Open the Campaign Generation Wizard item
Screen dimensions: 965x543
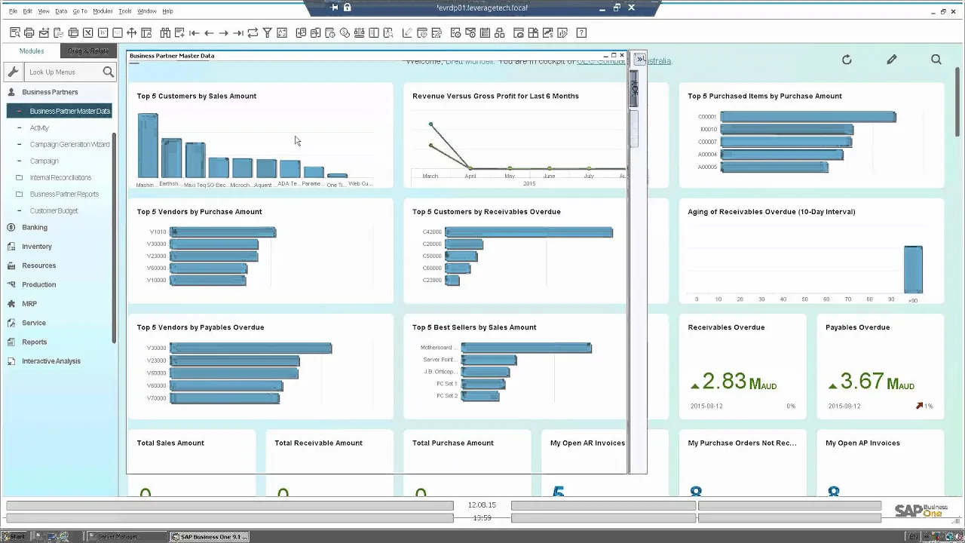coord(69,144)
